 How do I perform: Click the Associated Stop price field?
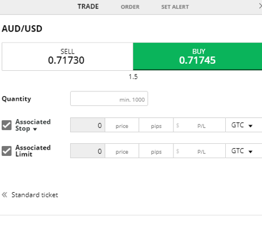click(122, 125)
